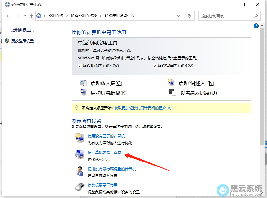
Task: Expand the chevron after 控制面板 breadcrumb
Action: [x=67, y=16]
